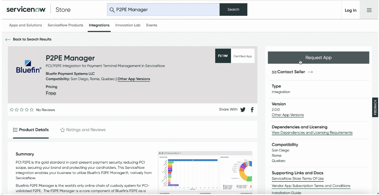Open ServiceNow Products menu
This screenshot has height=195, width=379.
point(65,25)
